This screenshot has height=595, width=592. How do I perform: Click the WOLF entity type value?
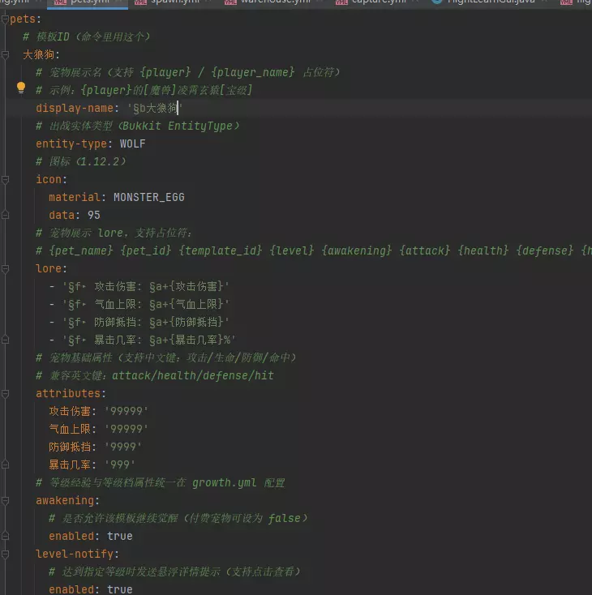[132, 143]
